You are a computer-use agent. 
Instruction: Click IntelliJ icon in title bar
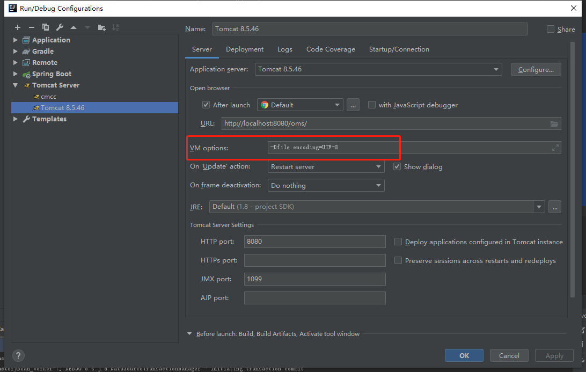point(12,8)
